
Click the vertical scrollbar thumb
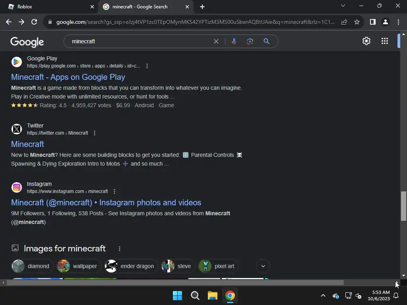point(403,206)
